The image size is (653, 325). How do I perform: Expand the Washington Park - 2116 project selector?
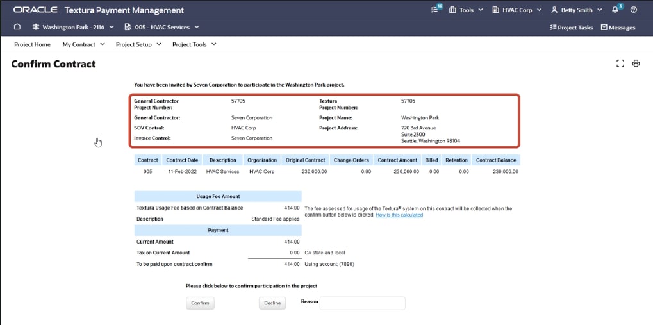(73, 27)
